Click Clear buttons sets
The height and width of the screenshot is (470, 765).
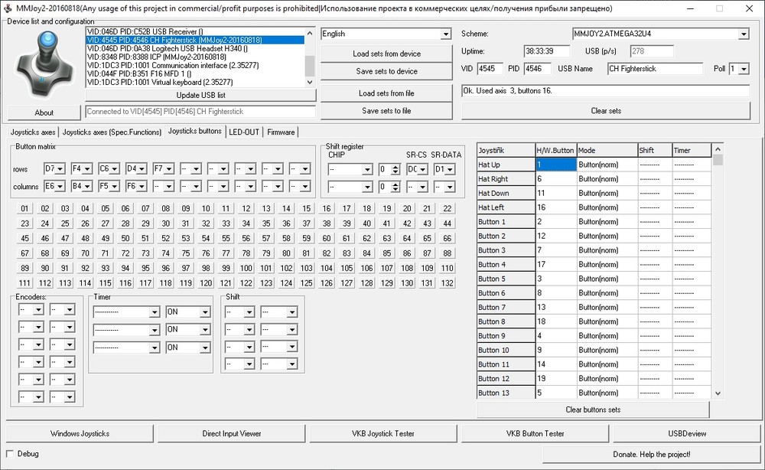(x=593, y=410)
